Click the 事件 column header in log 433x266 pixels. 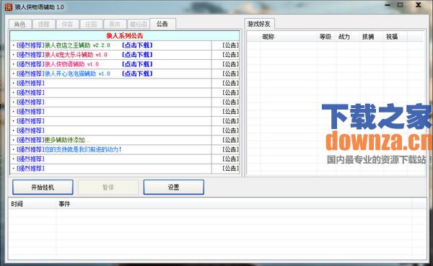pyautogui.click(x=64, y=204)
